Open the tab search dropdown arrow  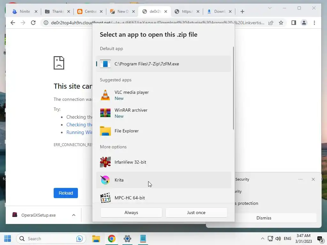click(x=270, y=8)
